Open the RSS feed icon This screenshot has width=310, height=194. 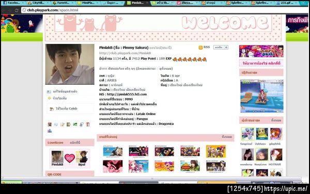coord(200,47)
